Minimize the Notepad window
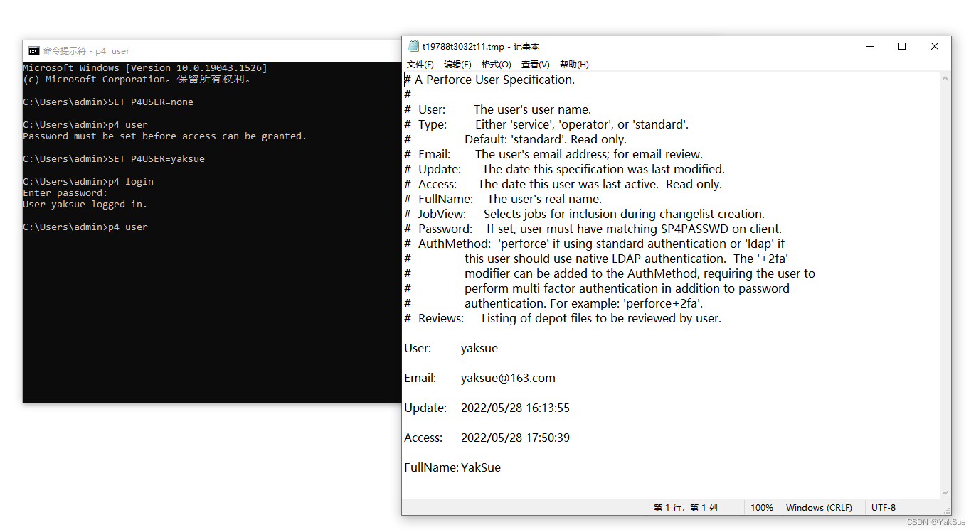This screenshot has height=532, width=976. 870,45
